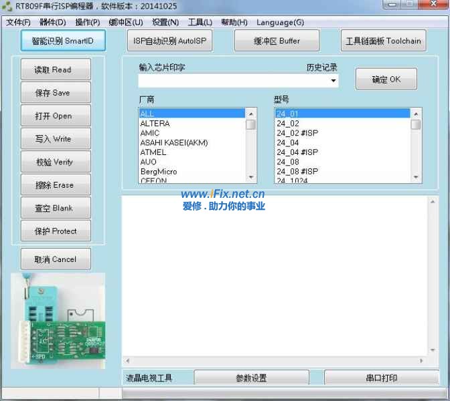450x401 pixels.
Task: Click log area scroll-down arrow
Action: click(433, 350)
